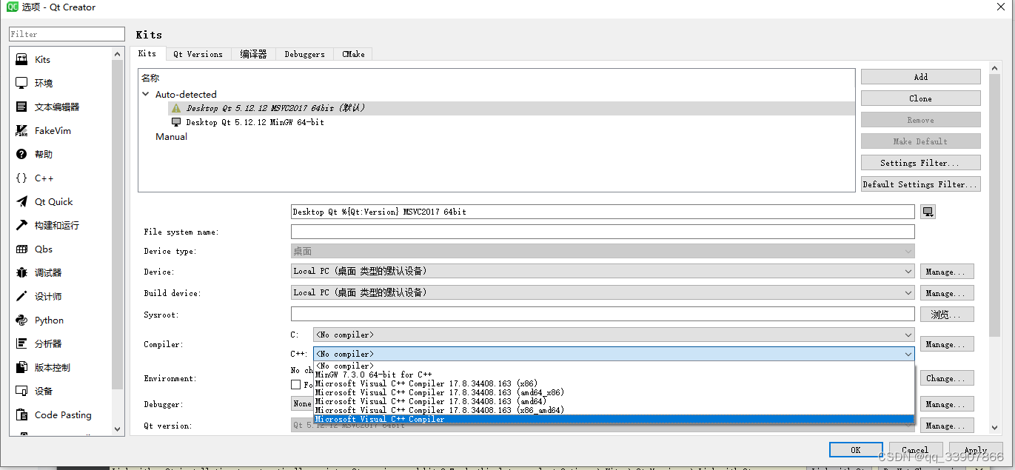Click the variables icon beside kit name field
This screenshot has width=1015, height=470.
[928, 211]
